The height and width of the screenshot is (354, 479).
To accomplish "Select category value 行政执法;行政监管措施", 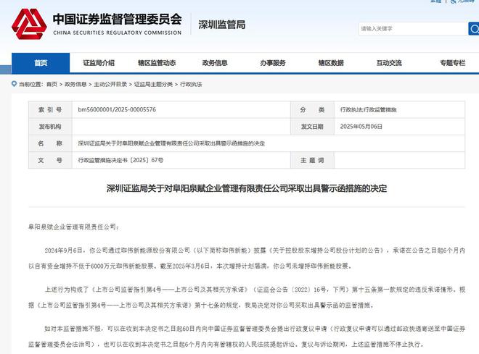I will pyautogui.click(x=368, y=109).
